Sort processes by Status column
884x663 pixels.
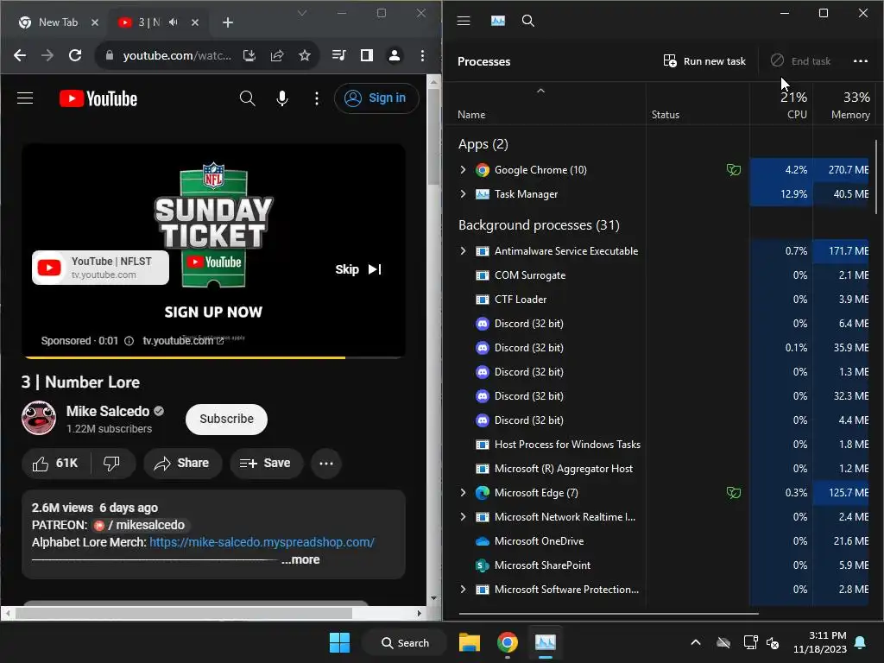click(x=666, y=115)
